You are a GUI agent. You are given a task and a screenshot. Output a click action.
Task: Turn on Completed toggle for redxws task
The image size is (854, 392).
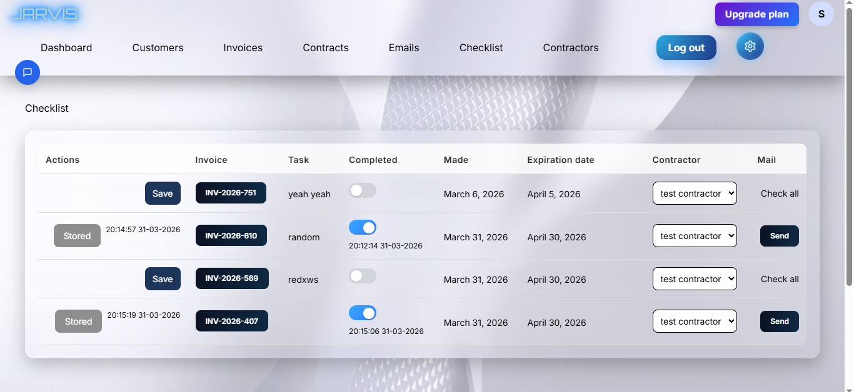tap(363, 276)
